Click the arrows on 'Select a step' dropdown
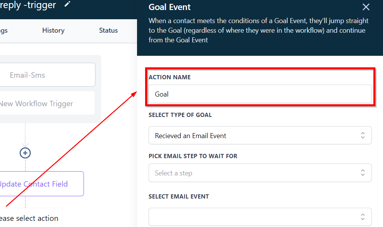The height and width of the screenshot is (227, 383). point(363,173)
